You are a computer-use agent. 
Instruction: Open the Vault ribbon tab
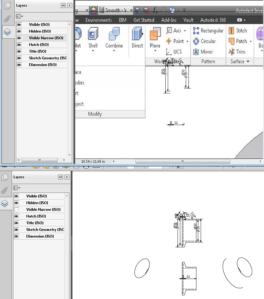point(188,20)
